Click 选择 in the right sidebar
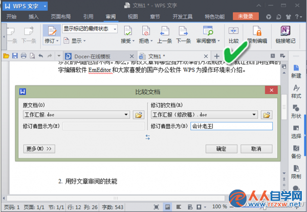Viewport: 307px width, 212px height. (x=296, y=132)
